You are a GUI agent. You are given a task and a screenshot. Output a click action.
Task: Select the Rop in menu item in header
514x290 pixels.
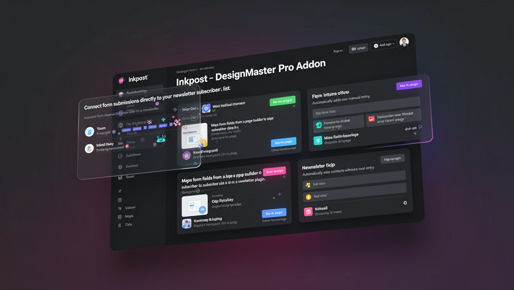pyautogui.click(x=338, y=50)
